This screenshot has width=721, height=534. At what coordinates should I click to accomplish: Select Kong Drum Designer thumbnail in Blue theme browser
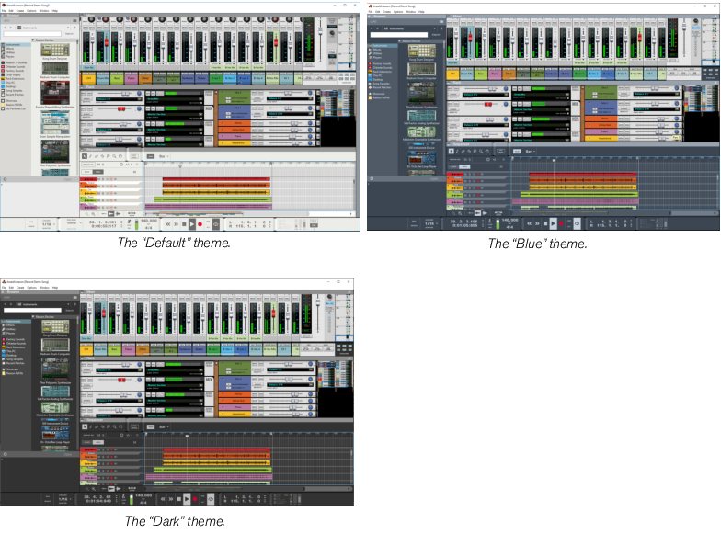pos(420,49)
